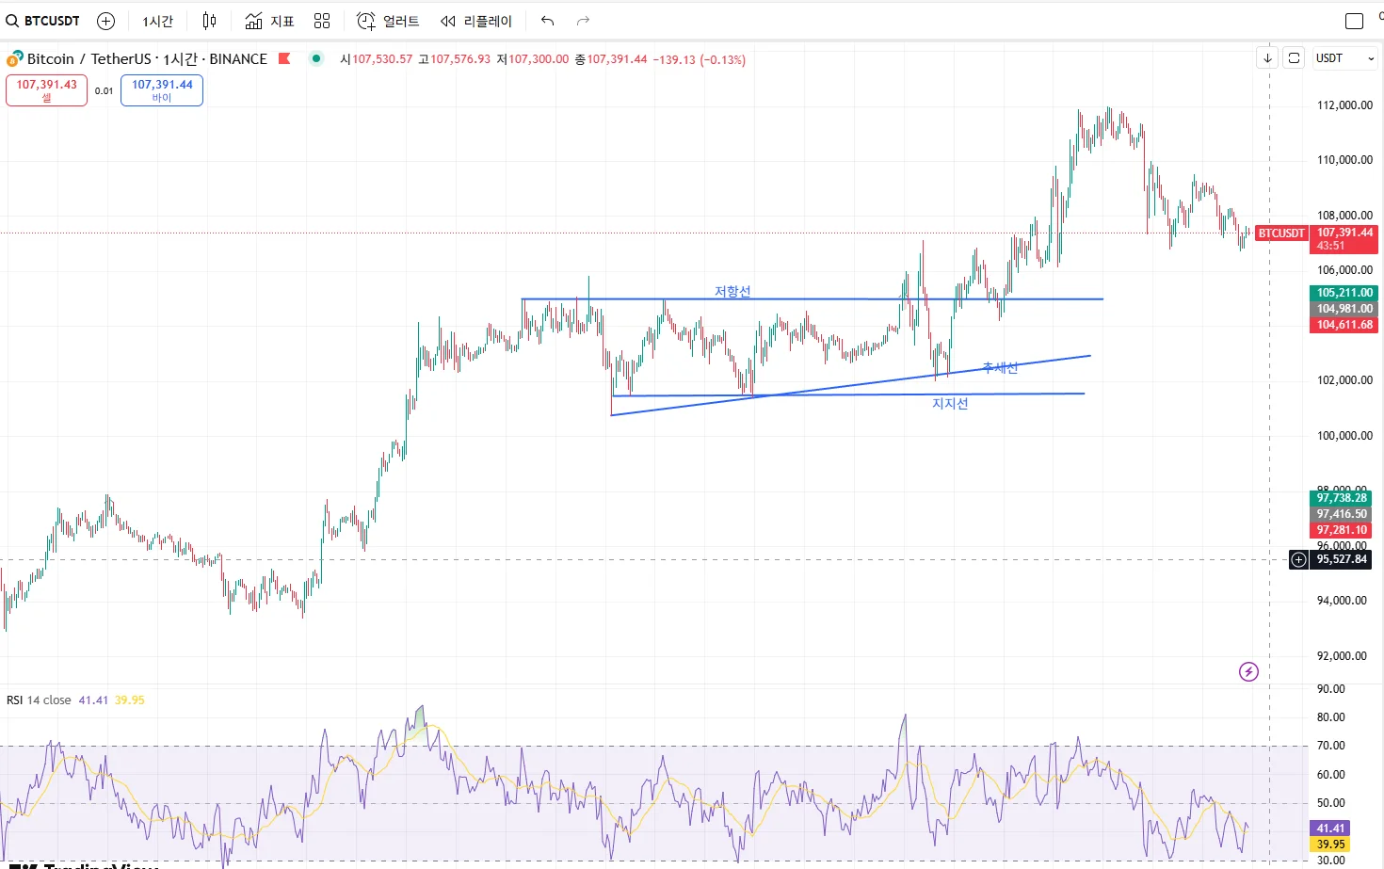Viewport: 1384px width, 869px height.
Task: Click the red flag icon after BINANCE
Action: [x=284, y=58]
